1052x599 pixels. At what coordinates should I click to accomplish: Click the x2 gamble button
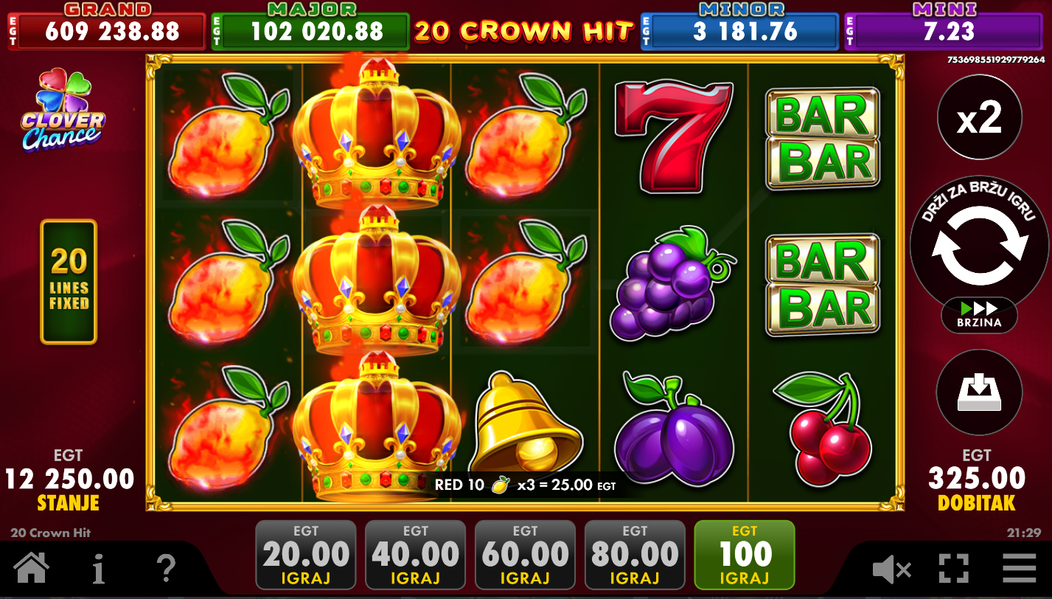point(979,117)
